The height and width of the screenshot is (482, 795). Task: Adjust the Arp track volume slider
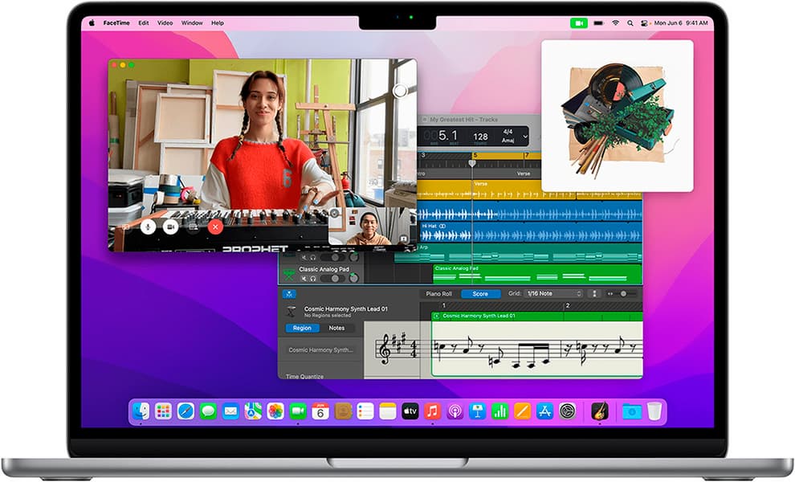coord(333,258)
